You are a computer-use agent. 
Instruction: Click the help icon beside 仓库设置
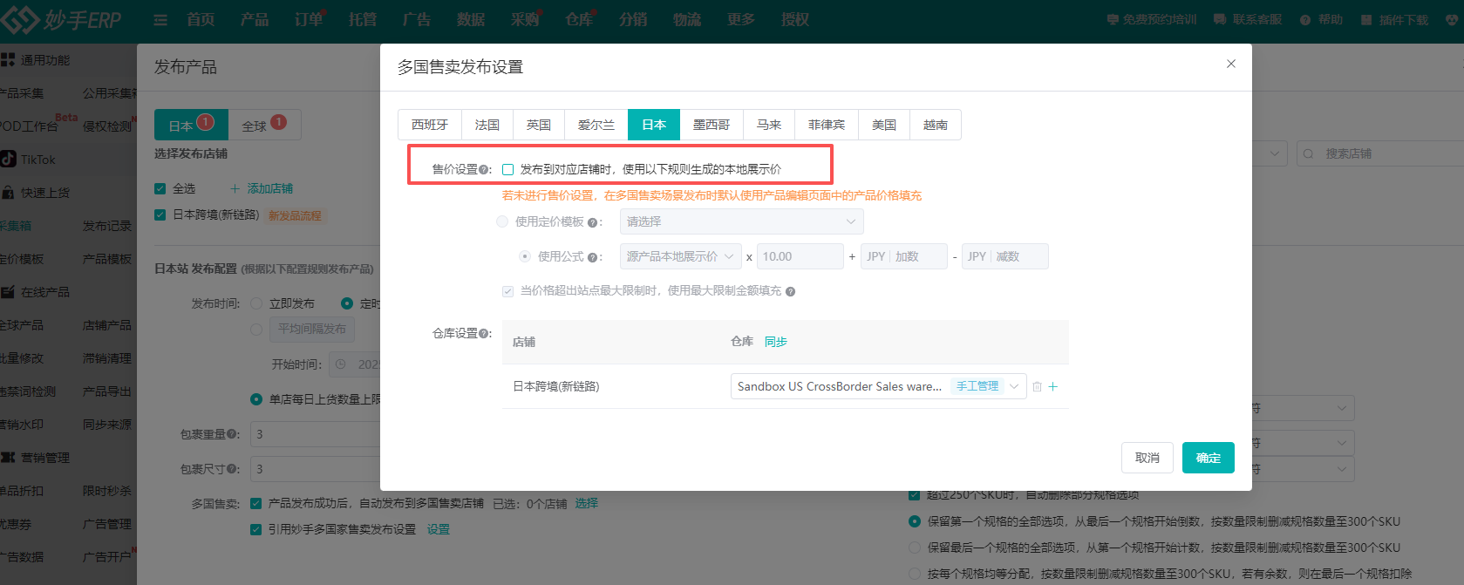[483, 334]
